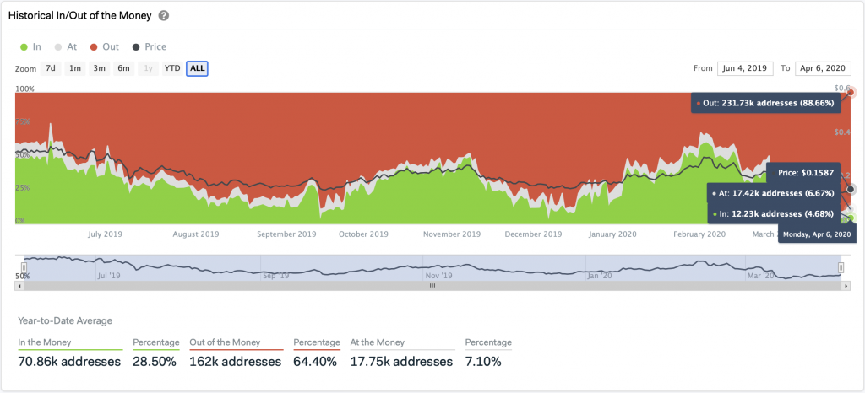Click the 'December 2019' axis label
Viewport: 865px width, 393px height.
pos(534,234)
